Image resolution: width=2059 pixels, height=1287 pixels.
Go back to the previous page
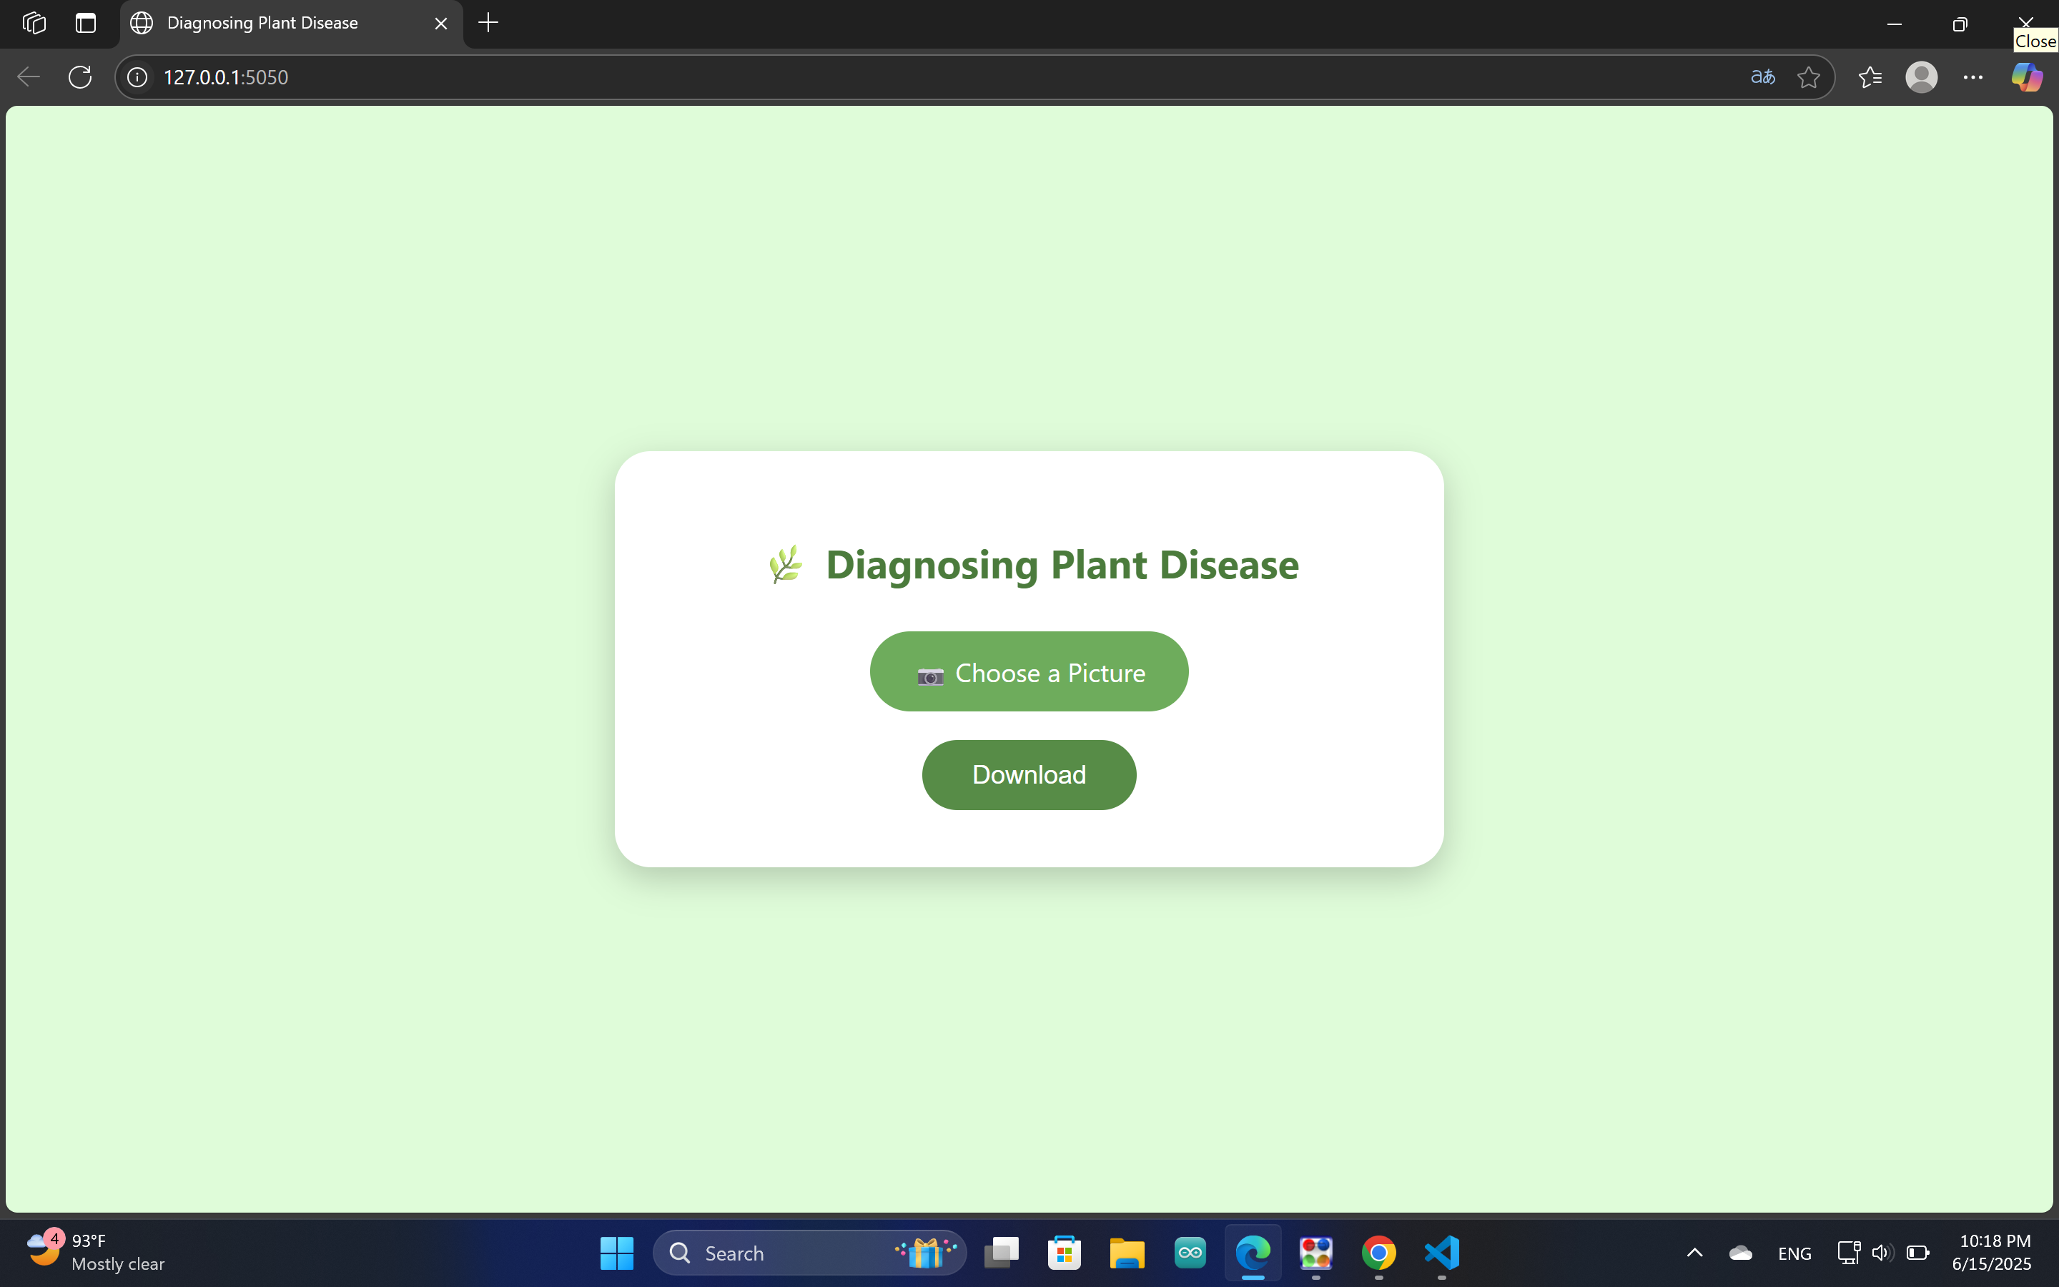(x=27, y=77)
